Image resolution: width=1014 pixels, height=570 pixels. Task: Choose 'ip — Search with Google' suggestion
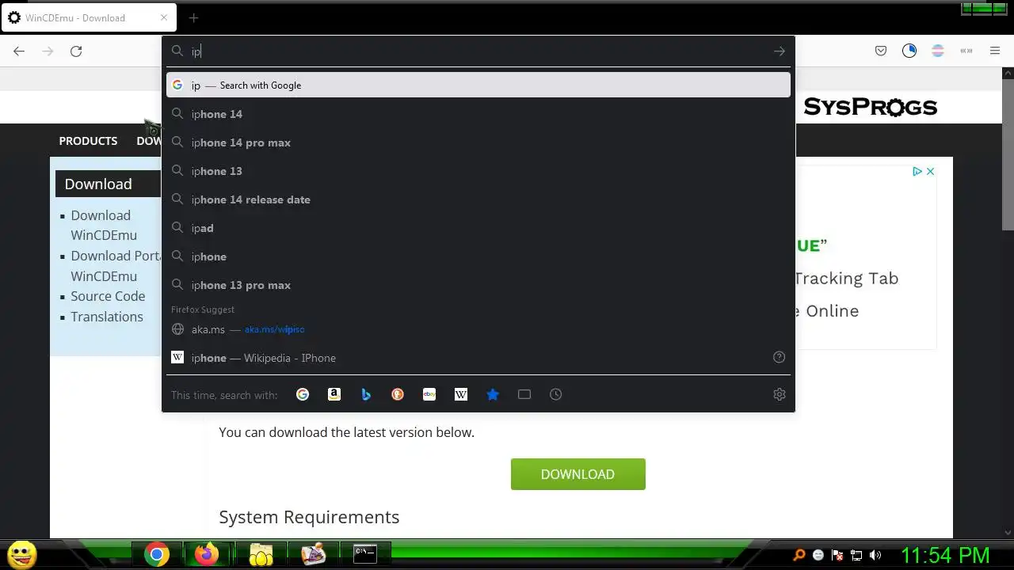(478, 85)
